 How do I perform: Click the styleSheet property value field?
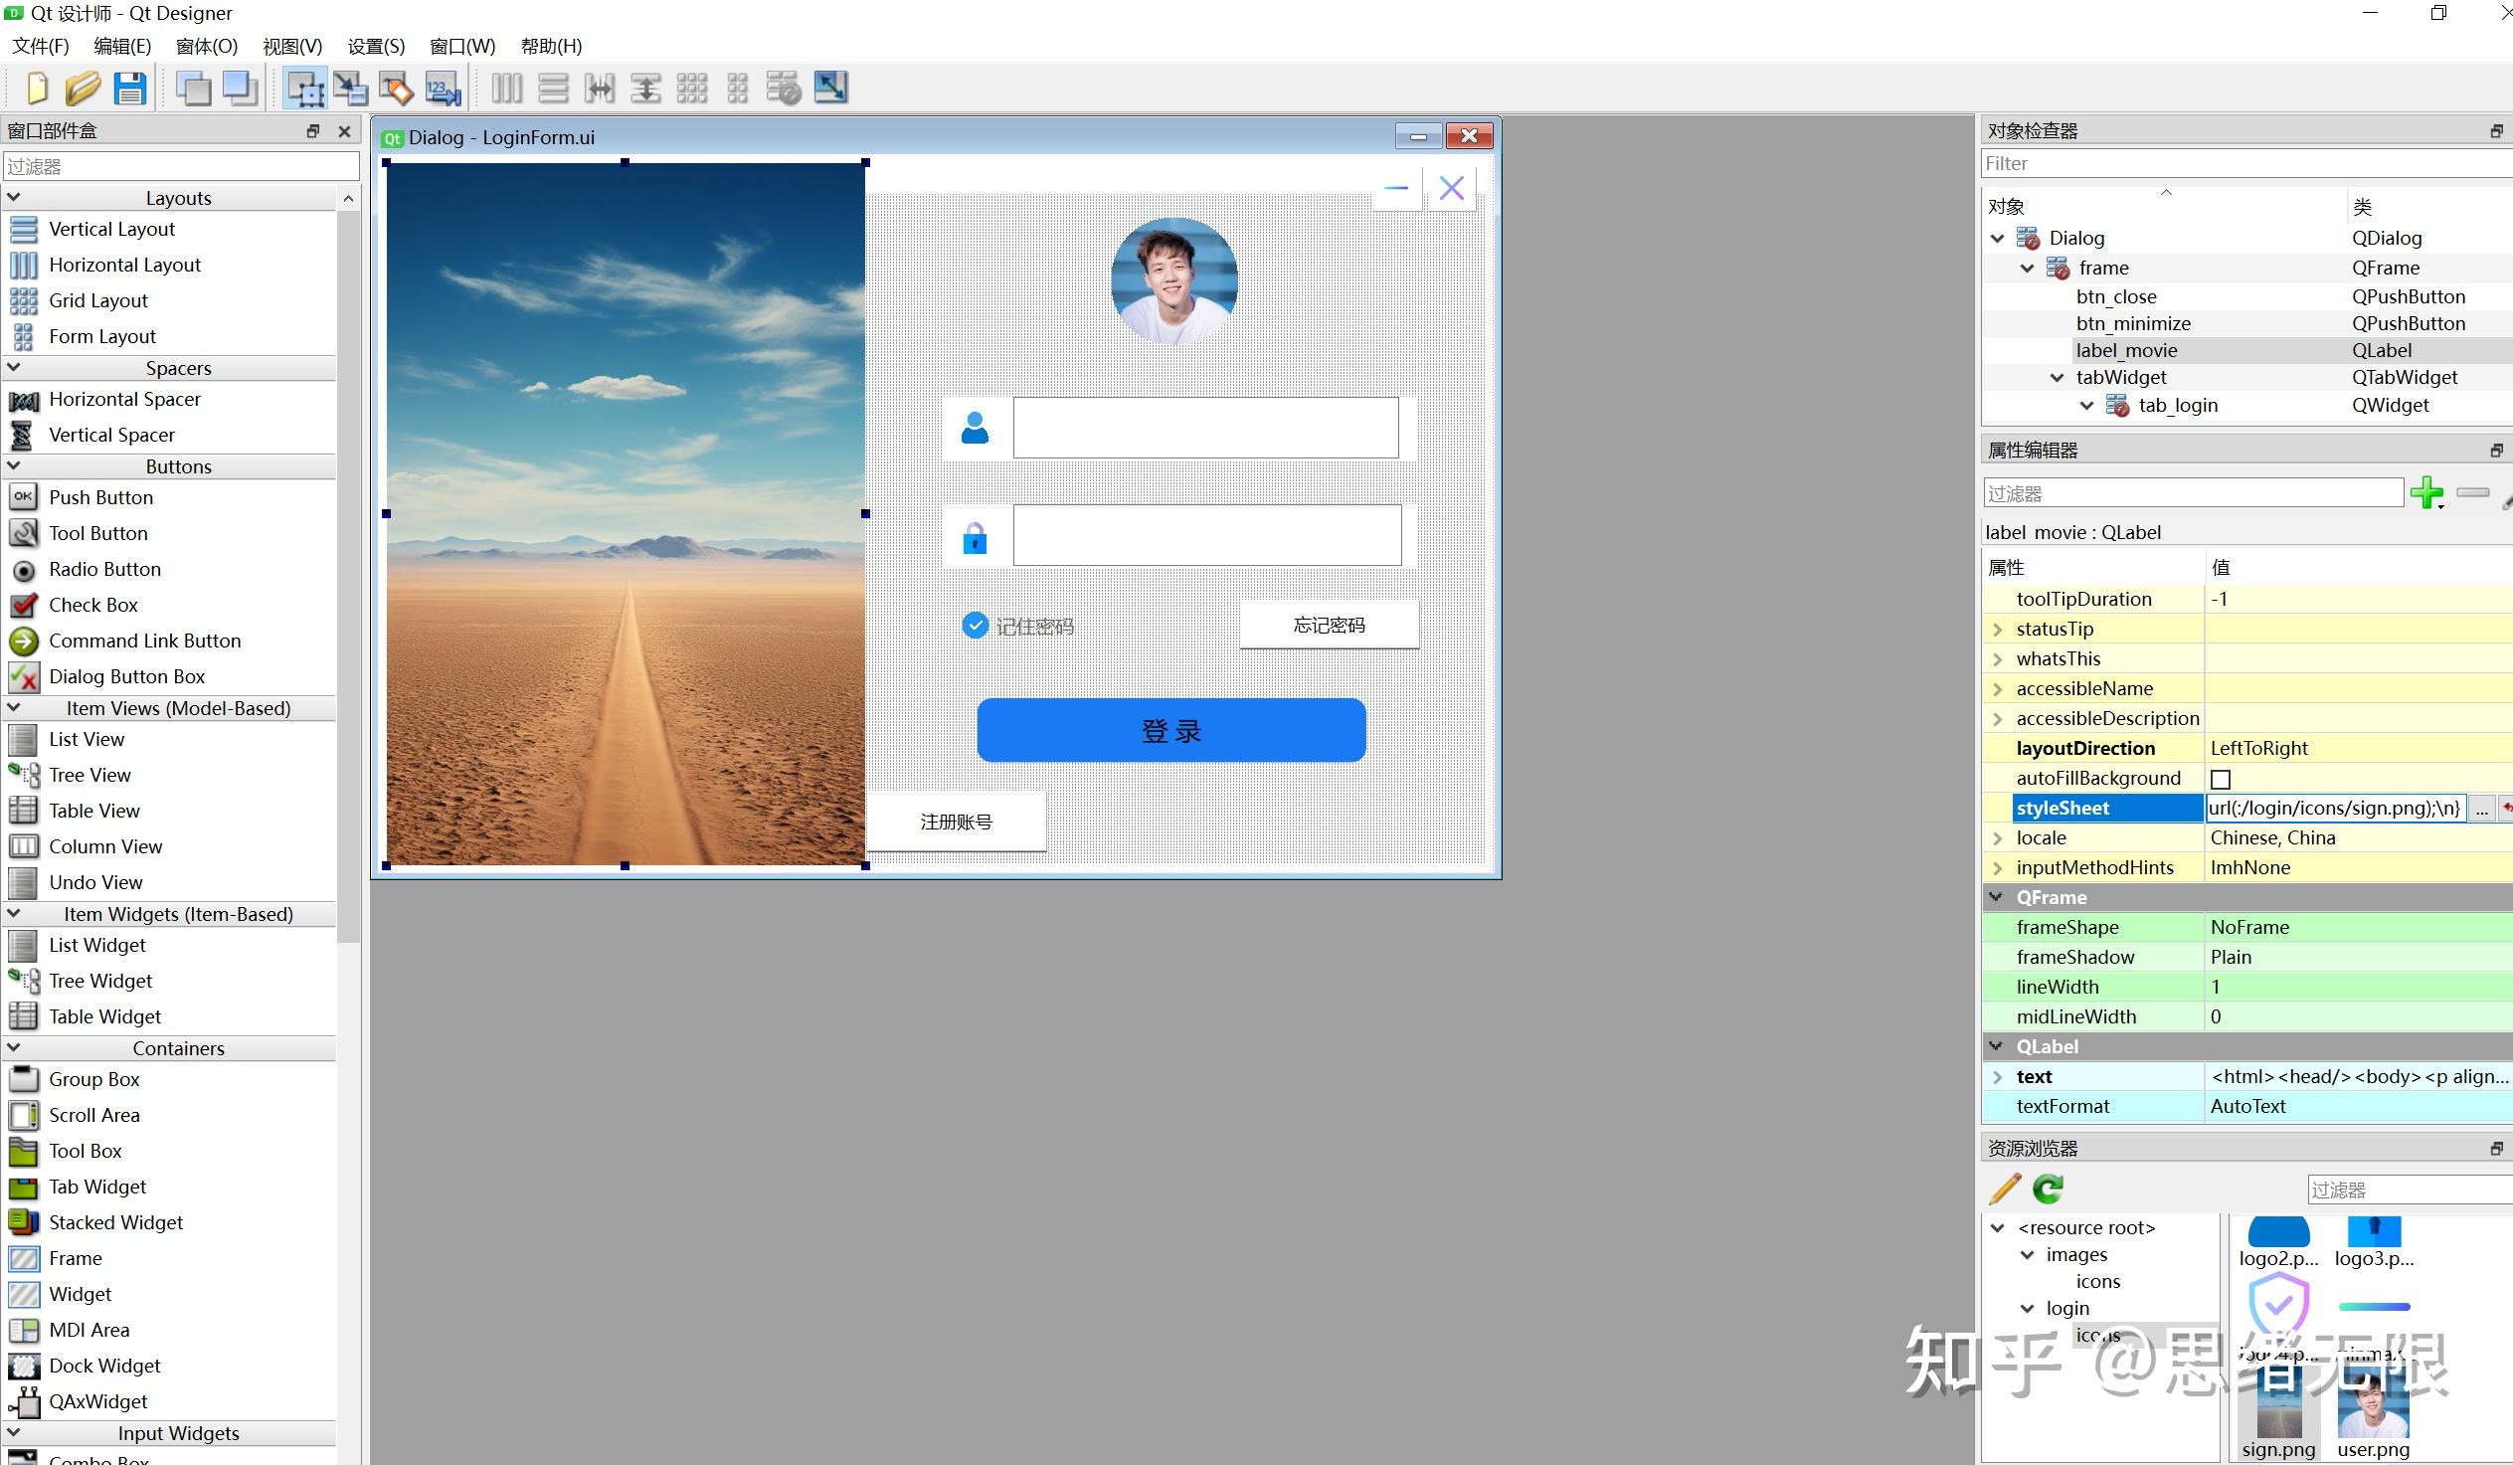click(x=2337, y=808)
